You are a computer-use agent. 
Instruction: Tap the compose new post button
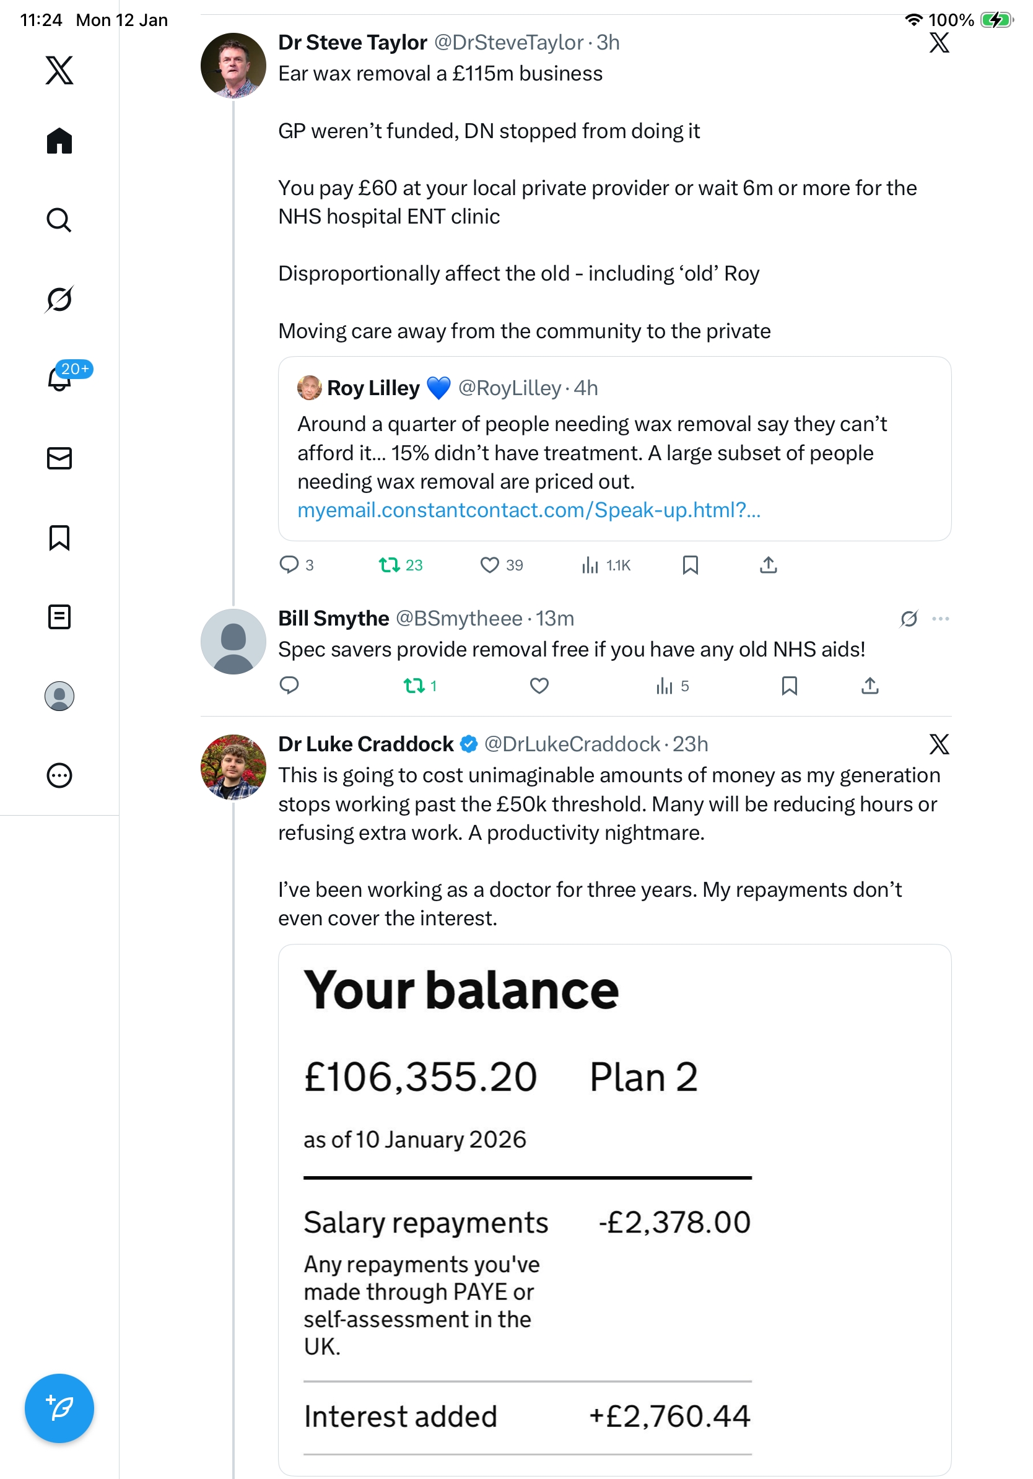click(59, 1408)
